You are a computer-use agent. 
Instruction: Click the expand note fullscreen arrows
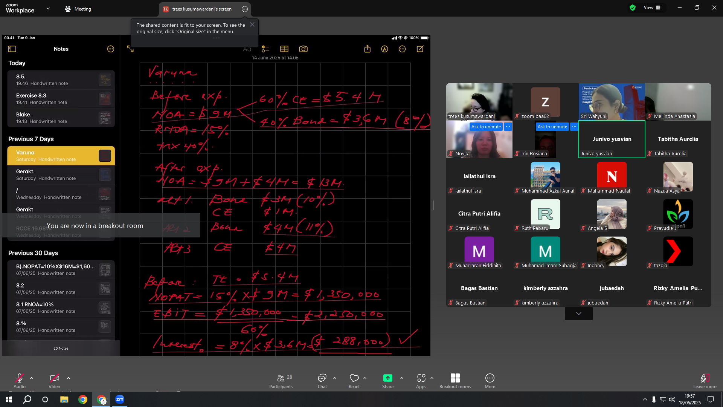tap(130, 49)
